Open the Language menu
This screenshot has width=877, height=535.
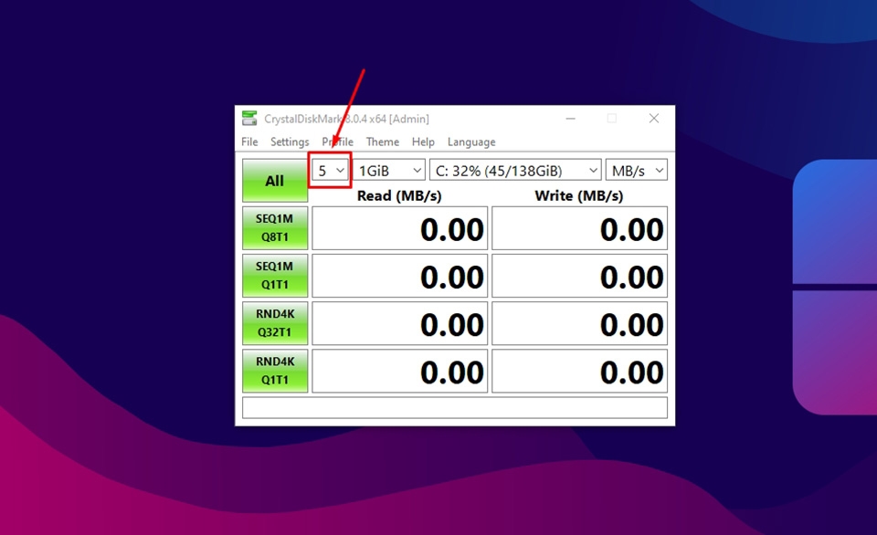(x=471, y=142)
